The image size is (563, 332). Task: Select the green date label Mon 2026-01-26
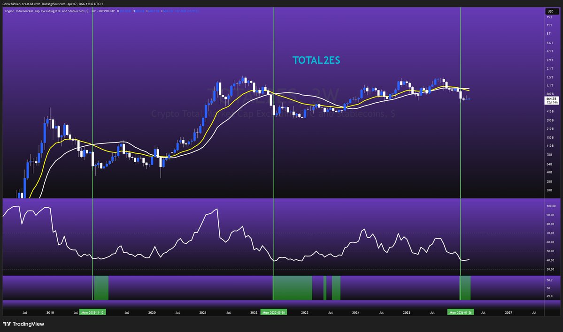[x=460, y=313]
